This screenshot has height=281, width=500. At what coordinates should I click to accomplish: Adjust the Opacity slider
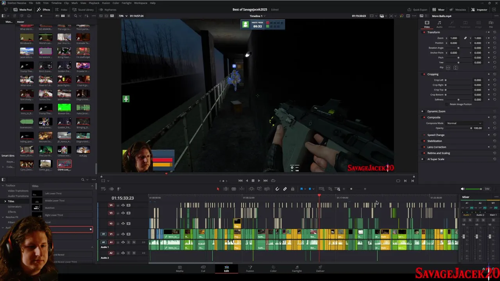[458, 128]
